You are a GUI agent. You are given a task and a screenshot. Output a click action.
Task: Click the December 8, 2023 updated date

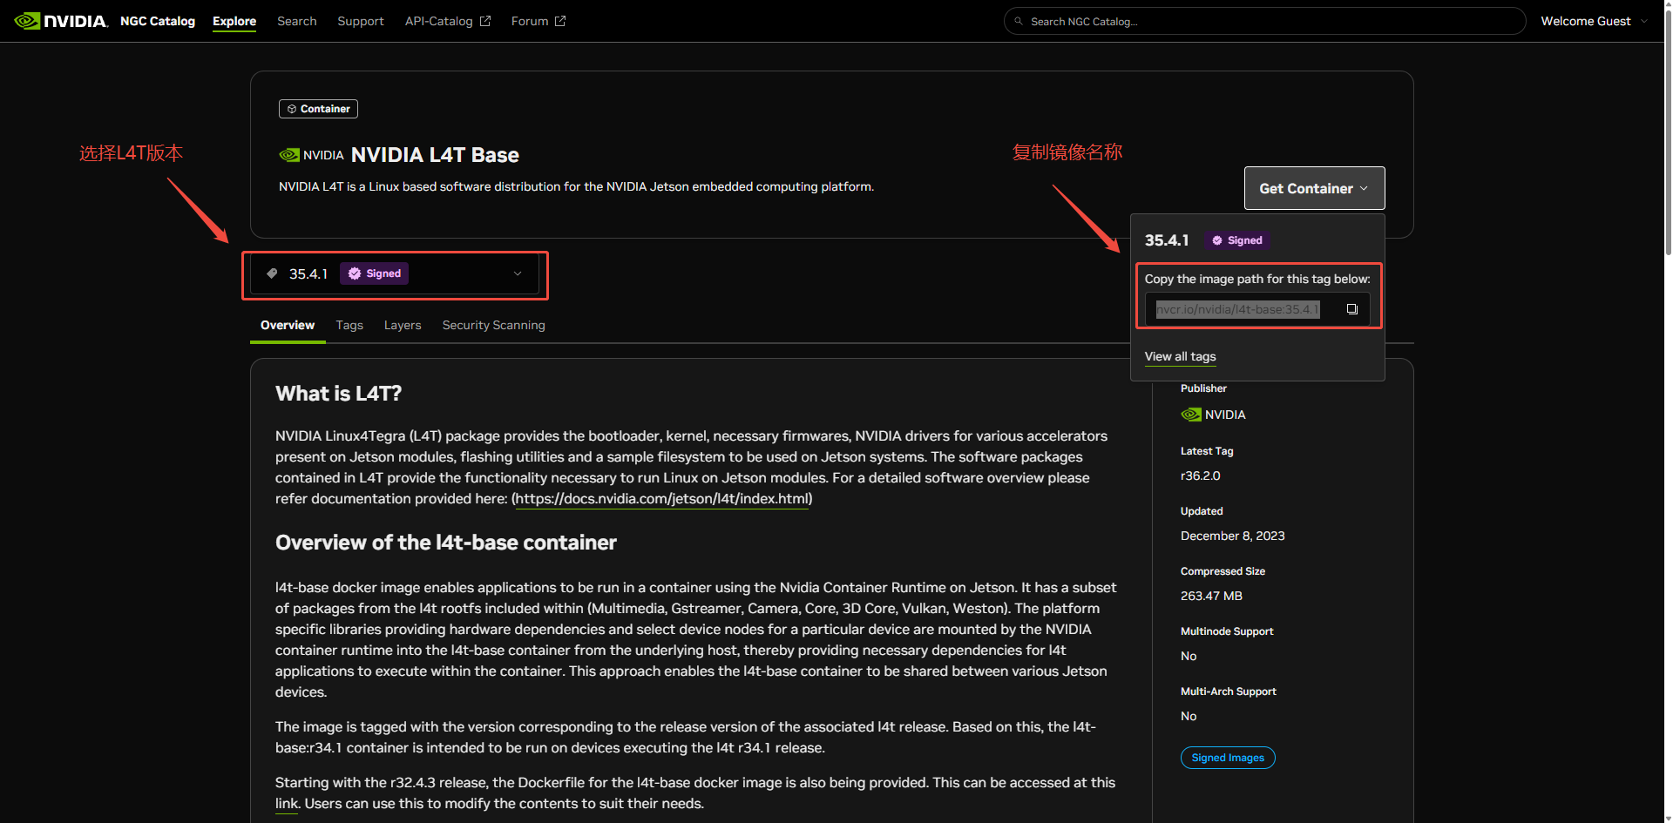tap(1232, 536)
